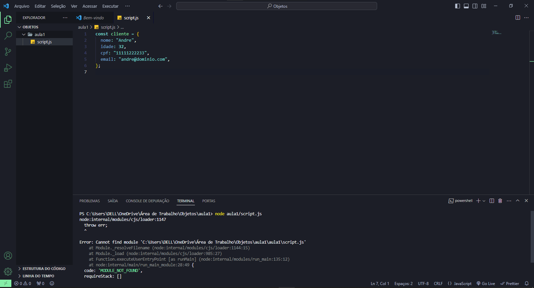Click the editor minimap preview

[497, 32]
